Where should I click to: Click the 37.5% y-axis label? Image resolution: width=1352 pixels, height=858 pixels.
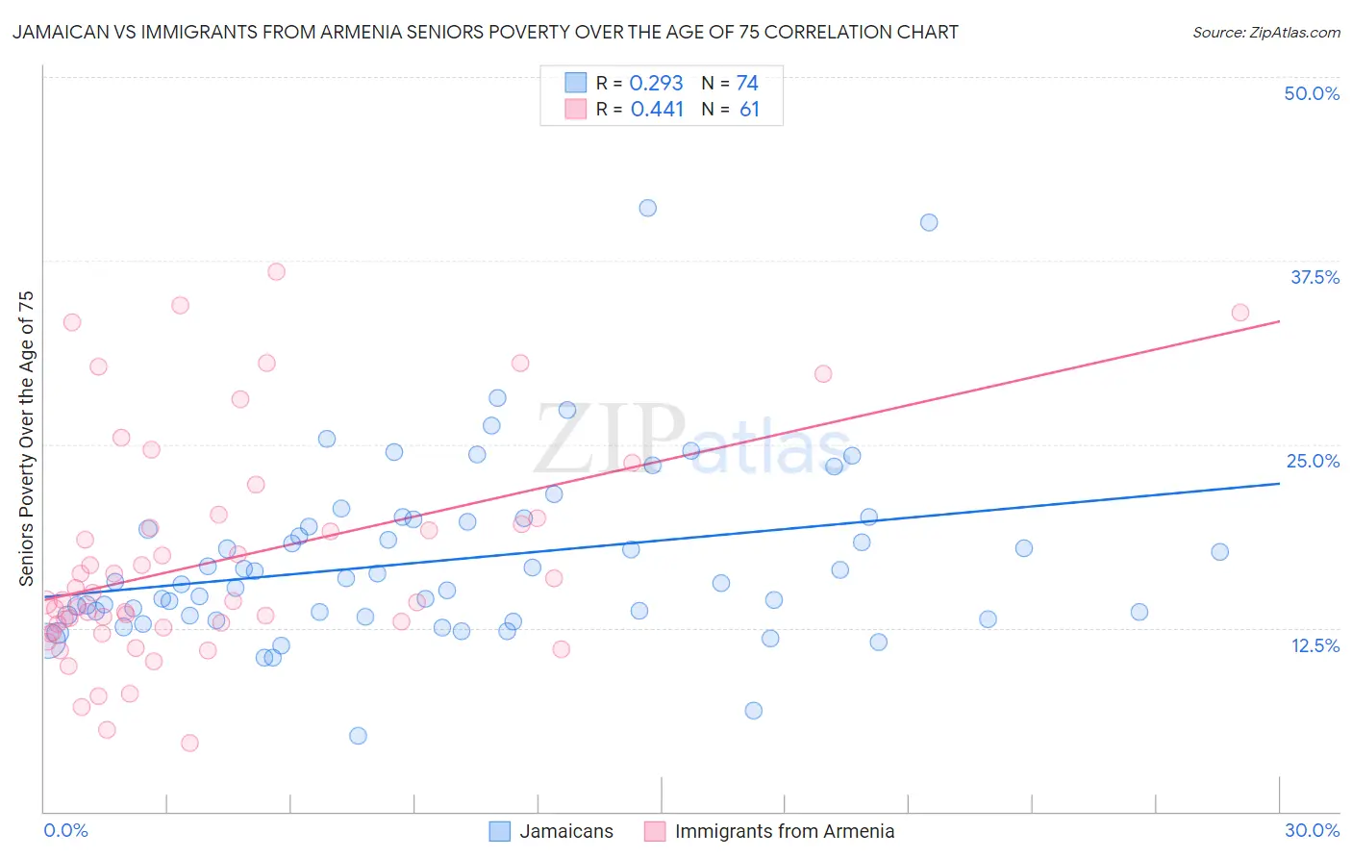click(1314, 277)
